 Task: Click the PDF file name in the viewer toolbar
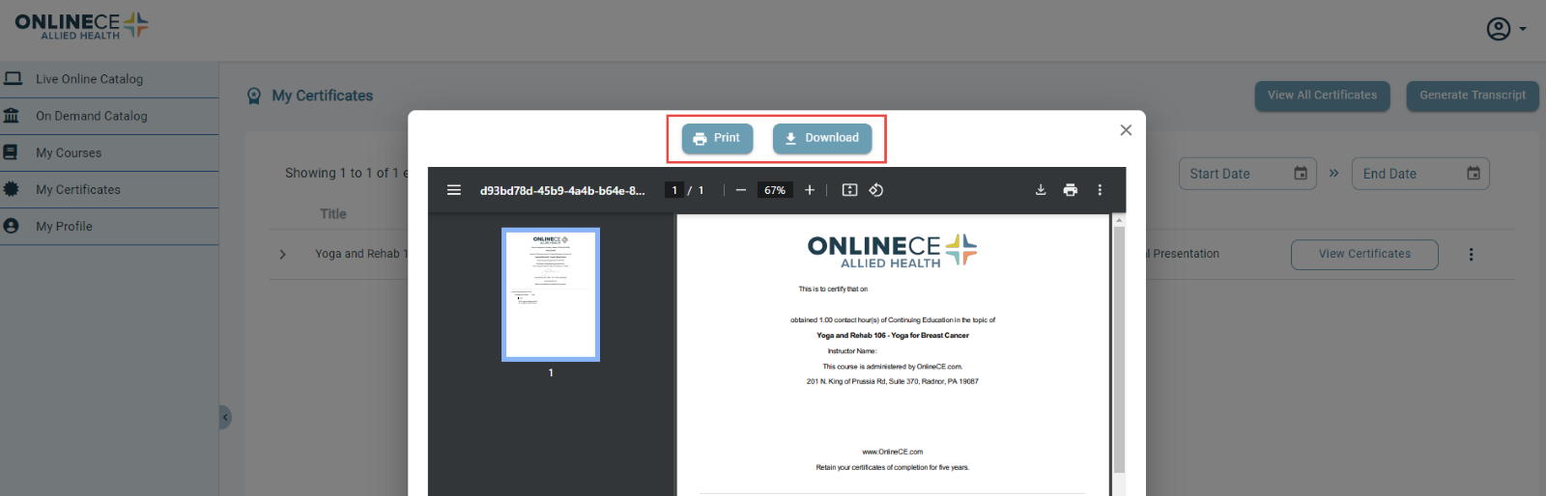point(562,190)
